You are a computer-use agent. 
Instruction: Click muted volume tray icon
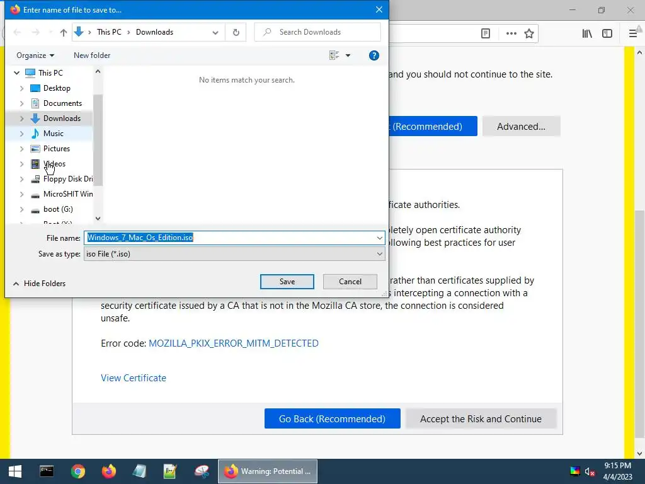coord(590,471)
